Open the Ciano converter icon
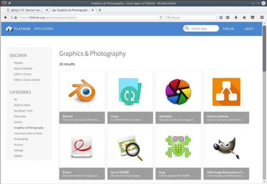 [130, 92]
